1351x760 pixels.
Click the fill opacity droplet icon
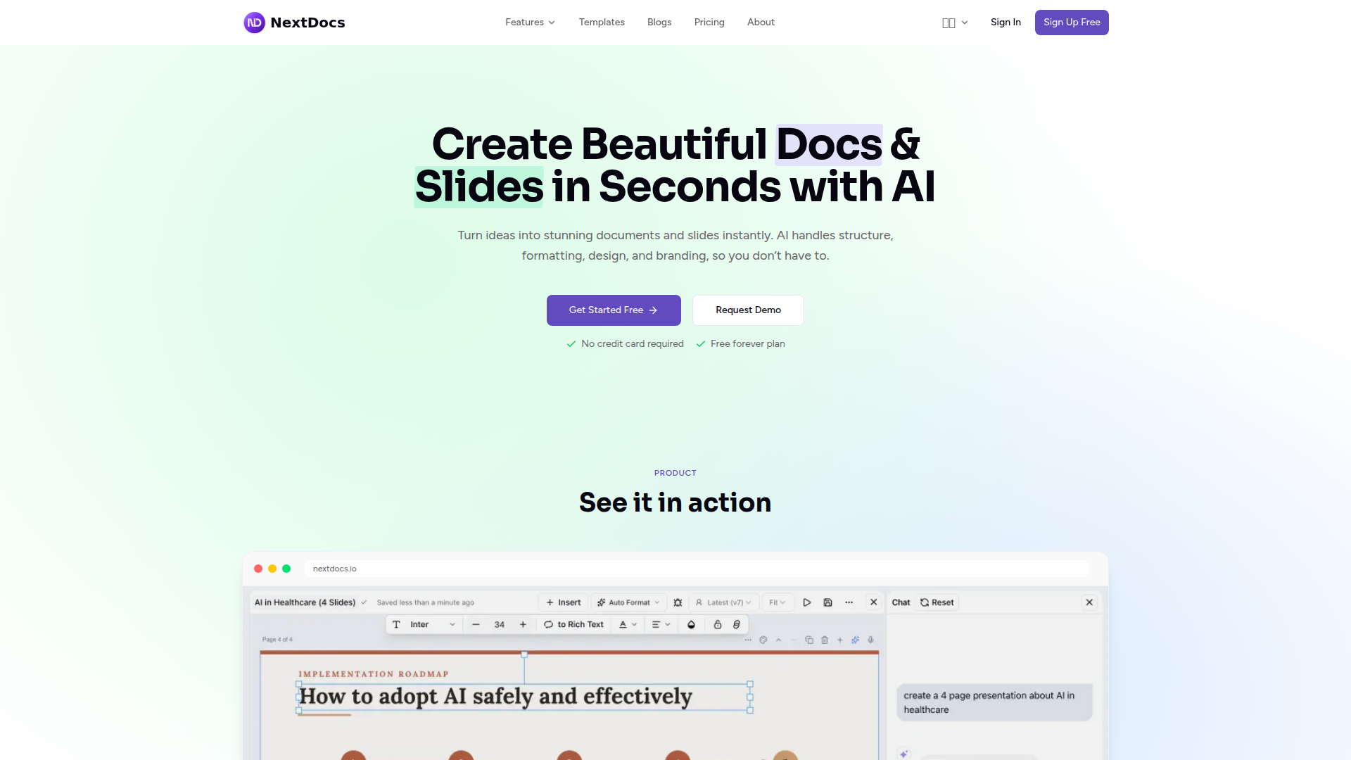tap(691, 624)
